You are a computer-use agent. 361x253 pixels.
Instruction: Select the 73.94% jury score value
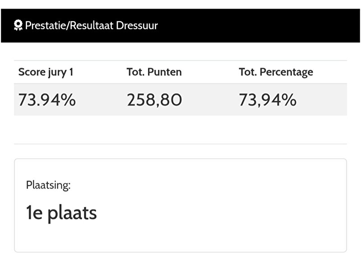tap(47, 100)
